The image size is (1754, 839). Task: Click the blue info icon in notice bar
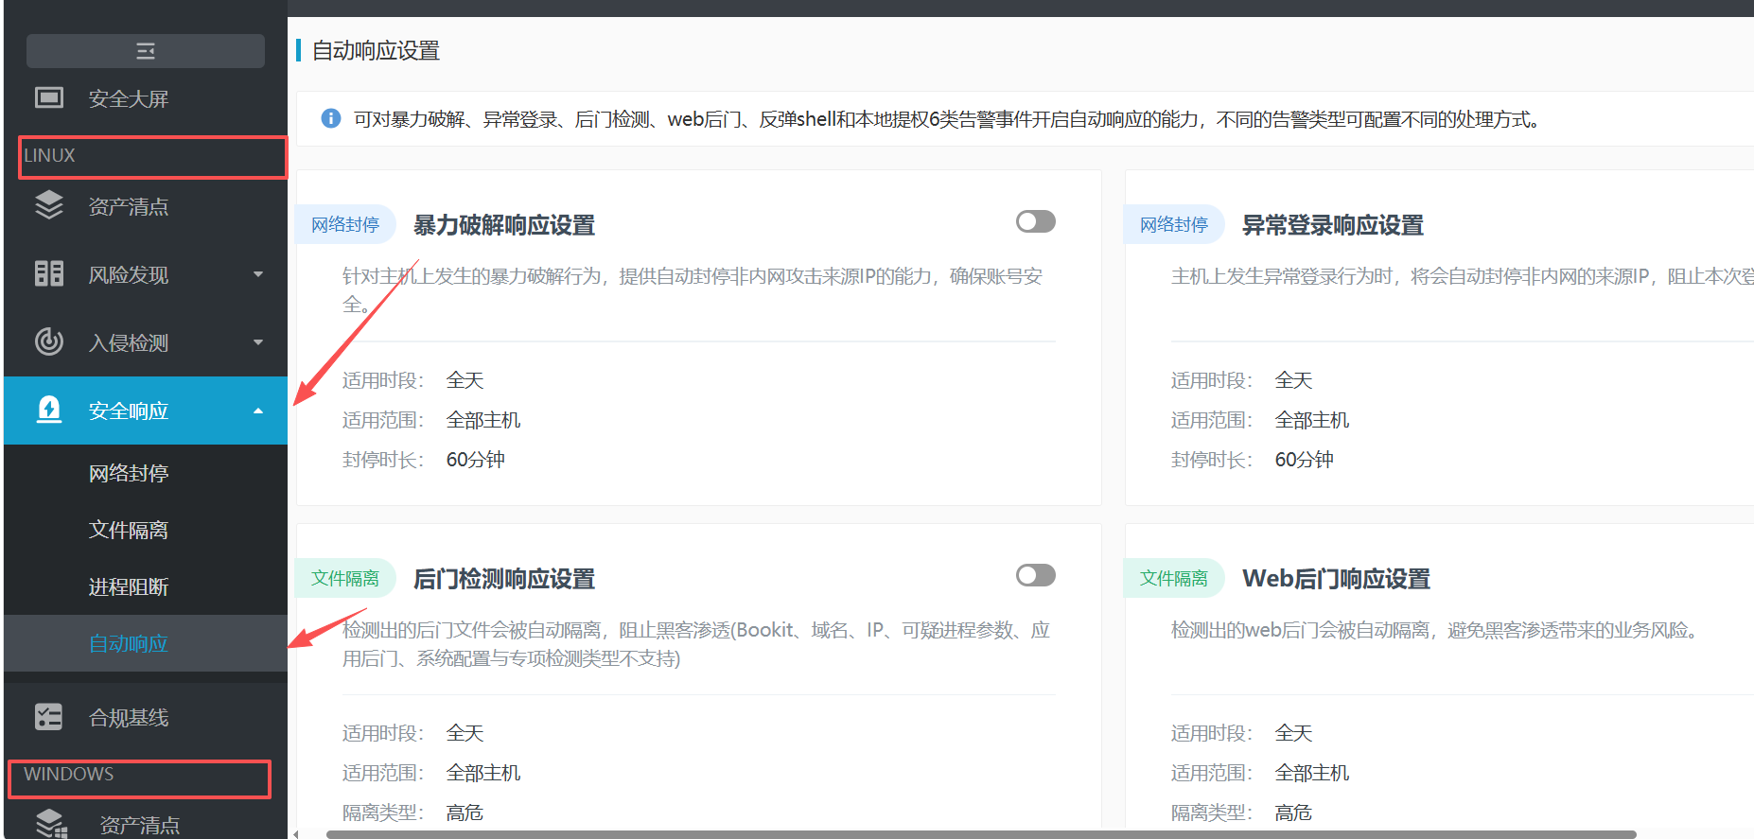coord(331,118)
